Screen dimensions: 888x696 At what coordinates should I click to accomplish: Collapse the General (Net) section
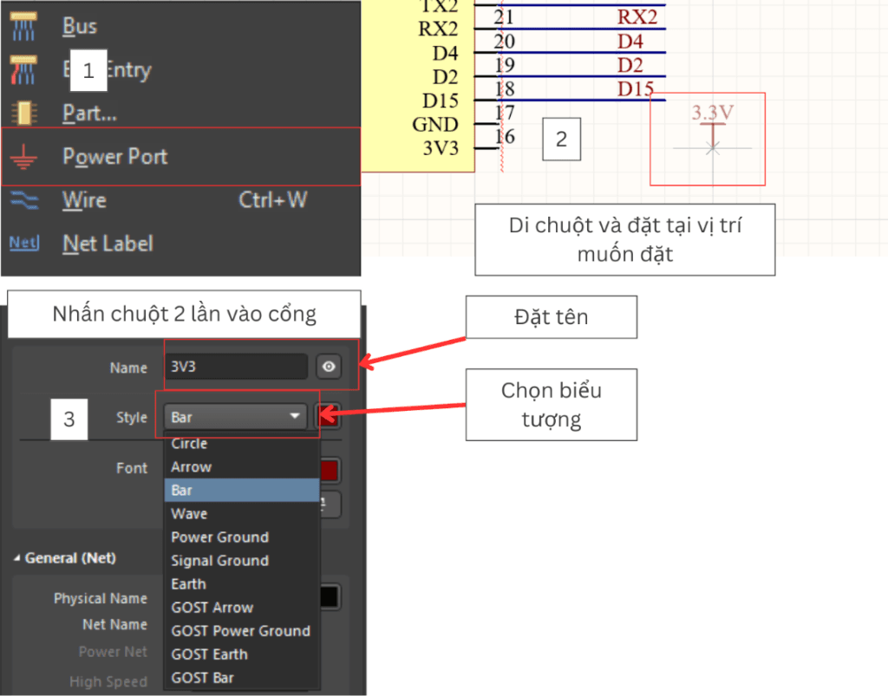pos(18,558)
